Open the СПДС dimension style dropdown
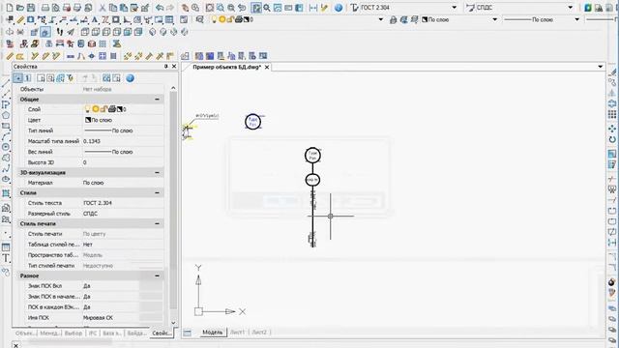Image resolution: width=619 pixels, height=348 pixels. click(x=570, y=8)
